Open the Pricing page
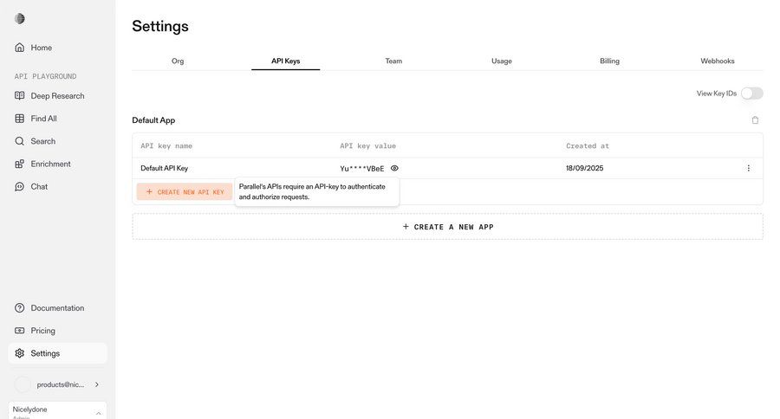This screenshot has height=419, width=780. [42, 331]
